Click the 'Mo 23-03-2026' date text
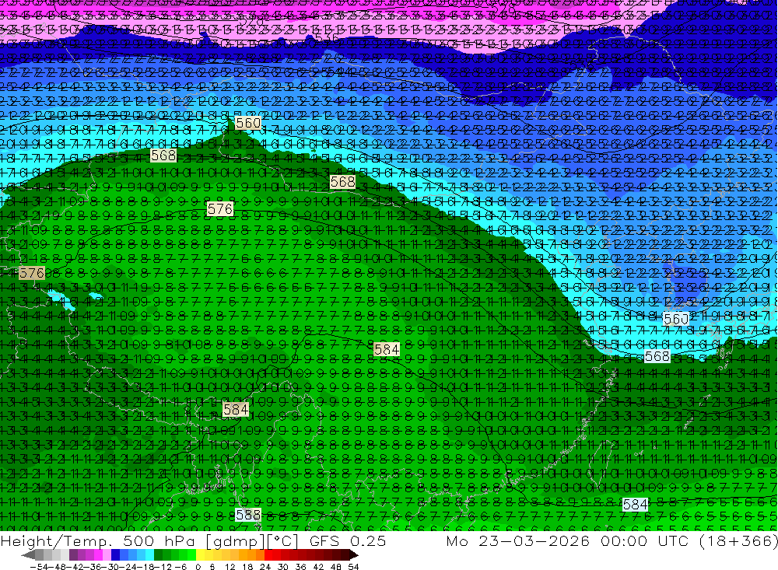This screenshot has width=778, height=570. pos(518,540)
